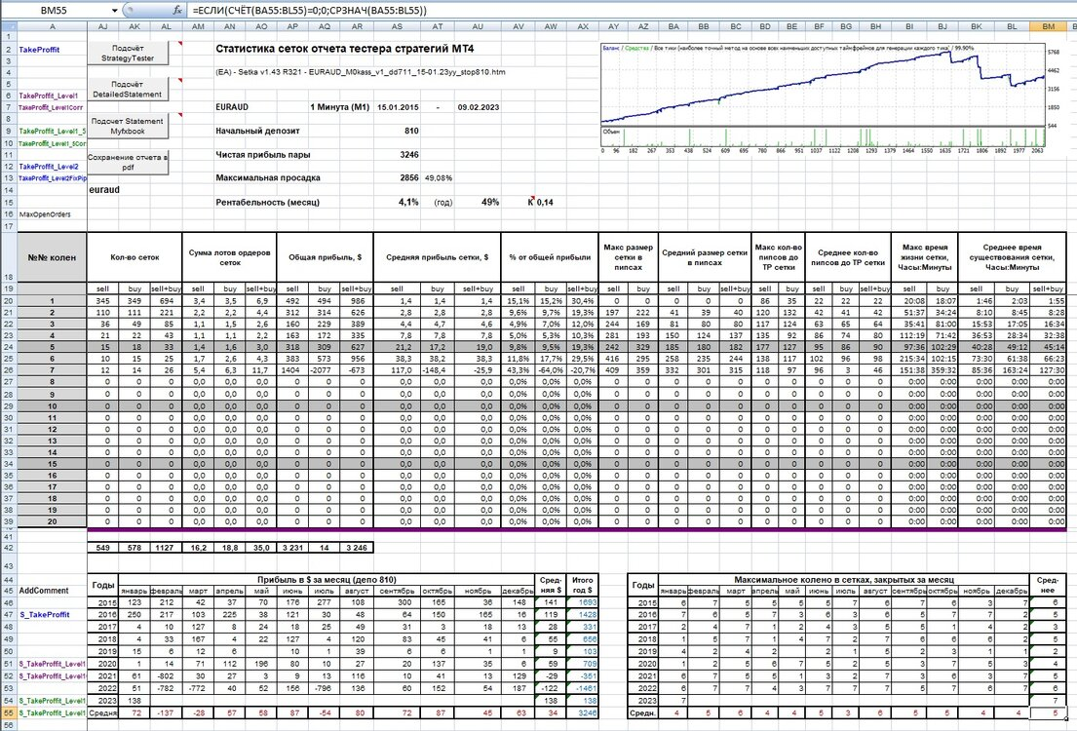The width and height of the screenshot is (1077, 731).
Task: Select monthly Рентабельность value 4,1%
Action: (397, 202)
